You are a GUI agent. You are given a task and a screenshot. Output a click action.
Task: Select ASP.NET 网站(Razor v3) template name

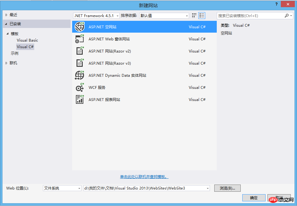(110, 63)
